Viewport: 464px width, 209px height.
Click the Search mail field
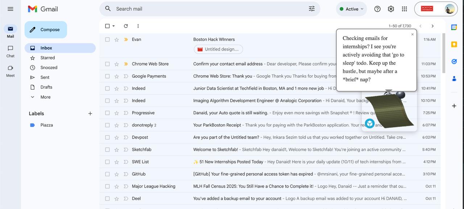210,9
